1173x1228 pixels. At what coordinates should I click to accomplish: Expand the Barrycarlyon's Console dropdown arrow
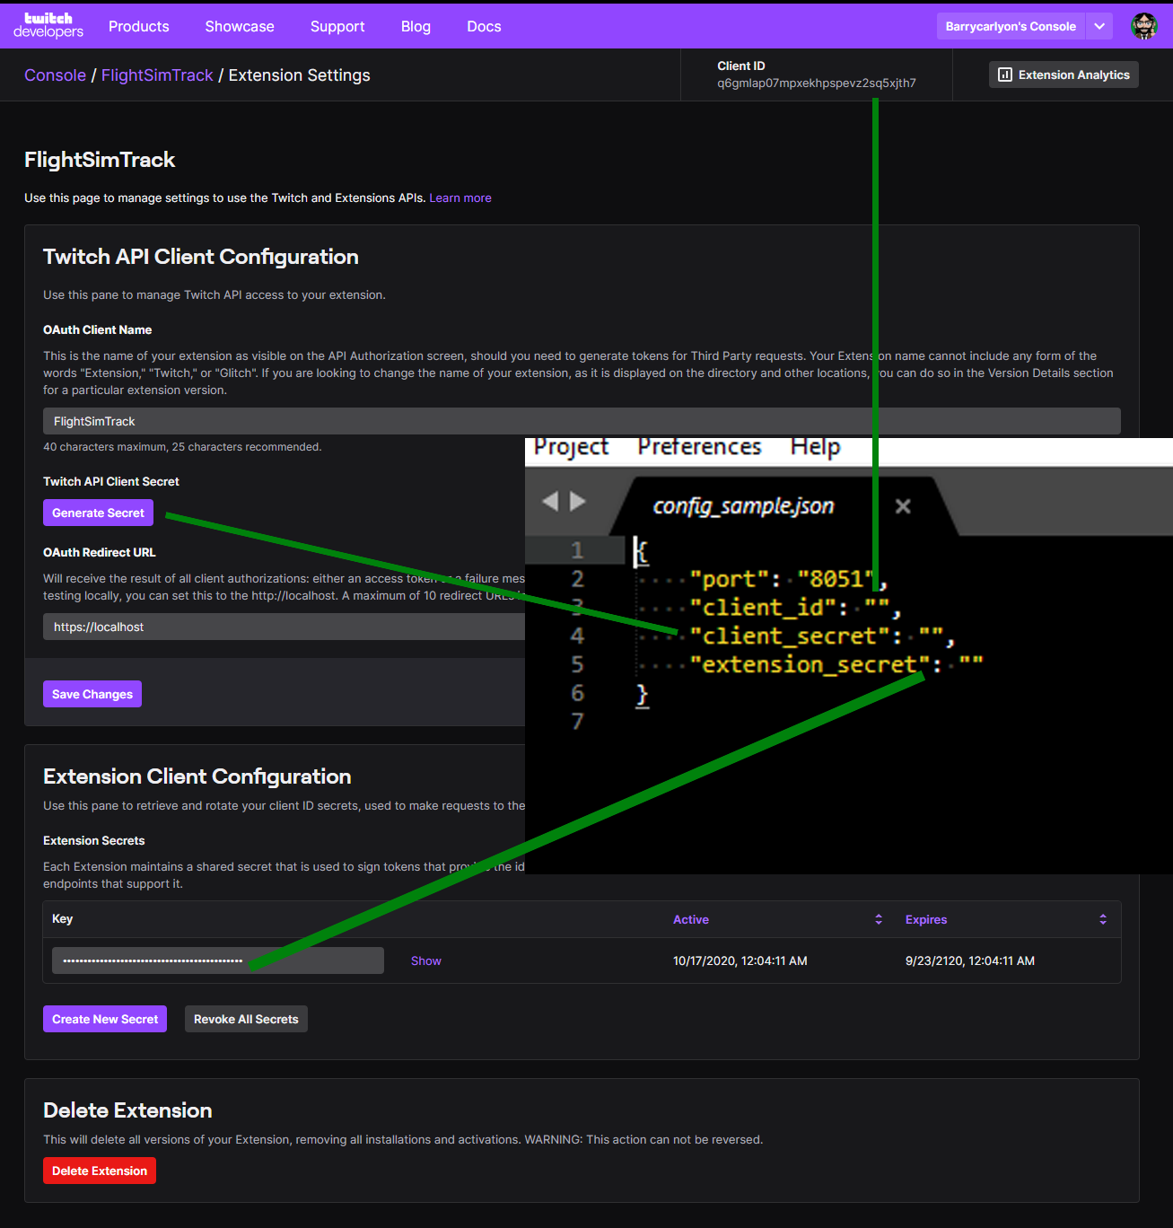coord(1099,26)
